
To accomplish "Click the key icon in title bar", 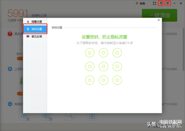I will (x=161, y=3).
